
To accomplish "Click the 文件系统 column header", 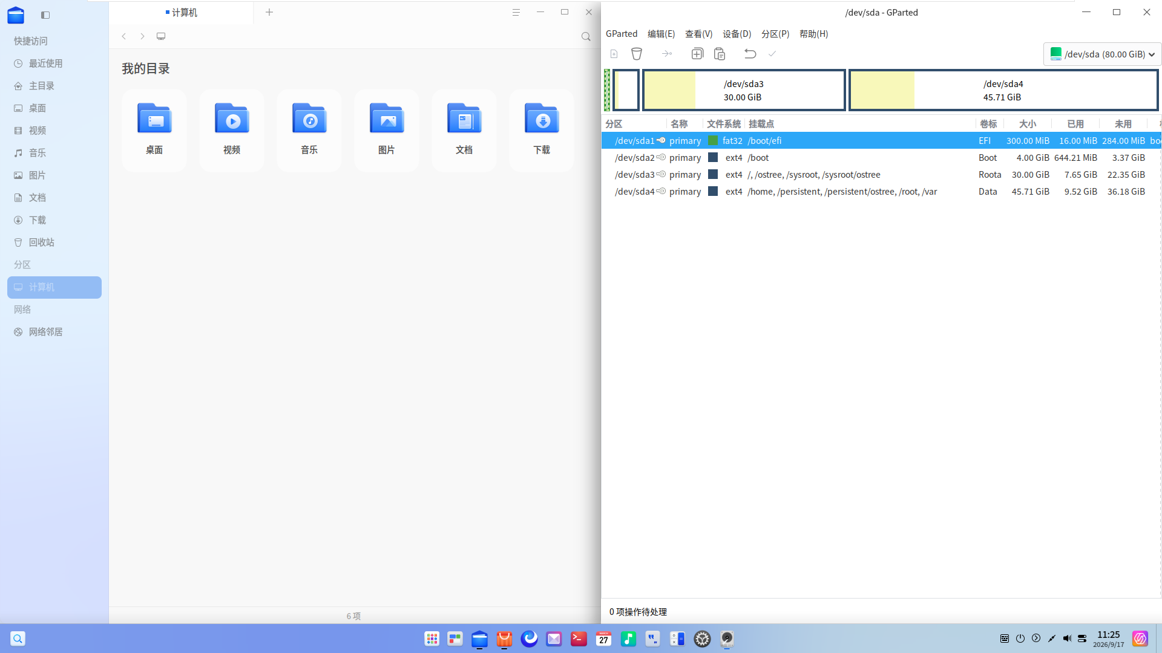I will [x=724, y=124].
